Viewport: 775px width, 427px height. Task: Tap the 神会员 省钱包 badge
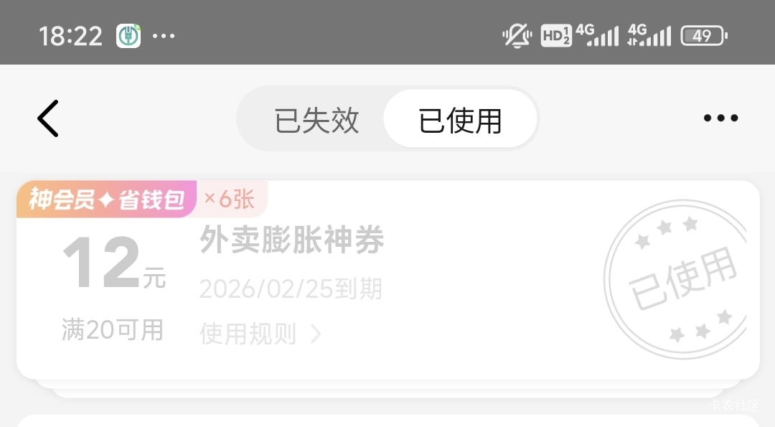point(107,200)
